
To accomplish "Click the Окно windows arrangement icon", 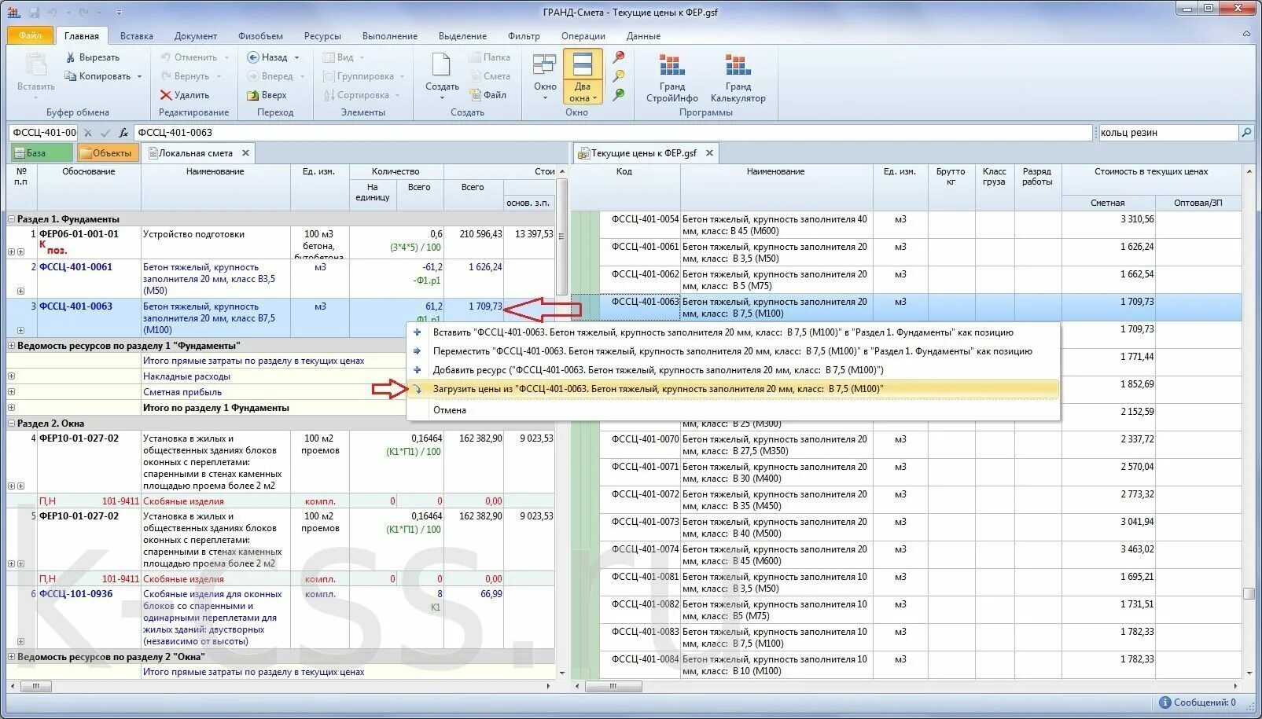I will click(544, 64).
